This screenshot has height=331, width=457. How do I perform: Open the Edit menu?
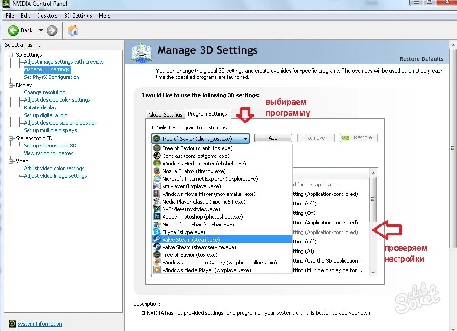pyautogui.click(x=26, y=16)
